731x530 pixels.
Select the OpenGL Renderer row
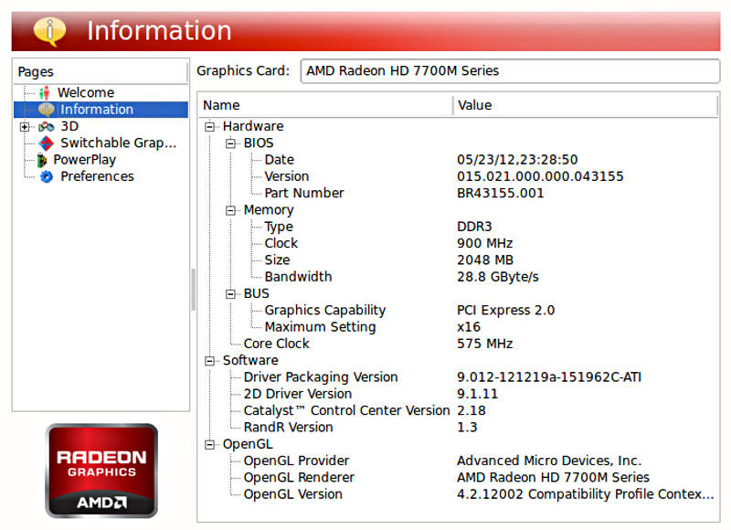(x=461, y=478)
